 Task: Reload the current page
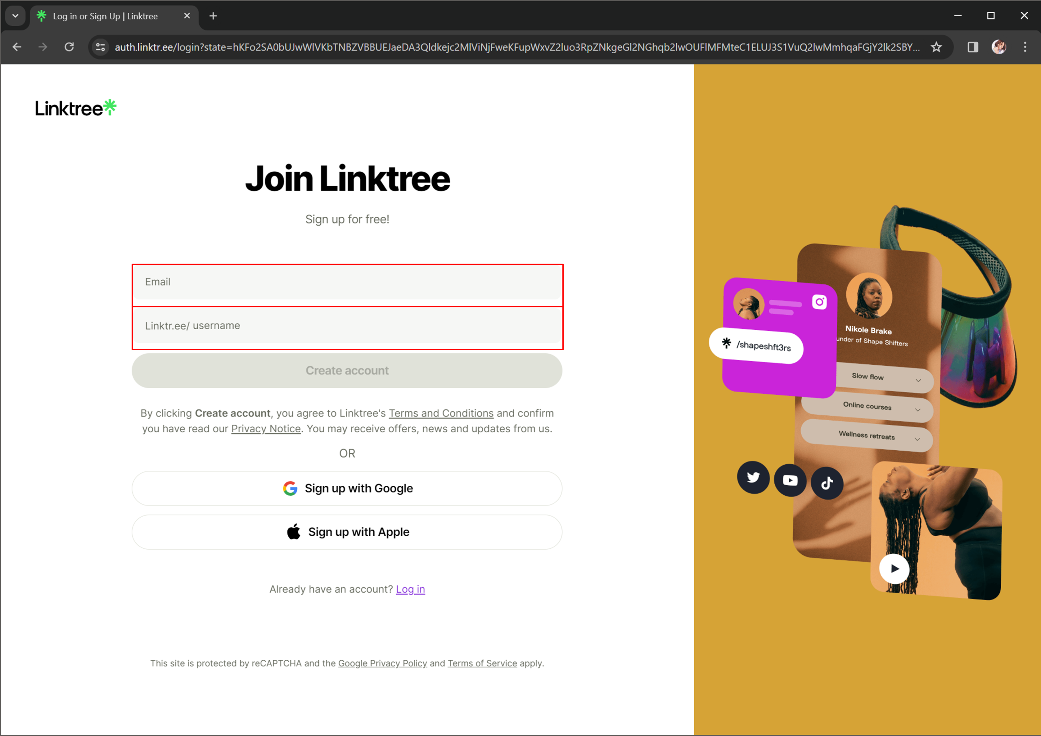pyautogui.click(x=69, y=47)
